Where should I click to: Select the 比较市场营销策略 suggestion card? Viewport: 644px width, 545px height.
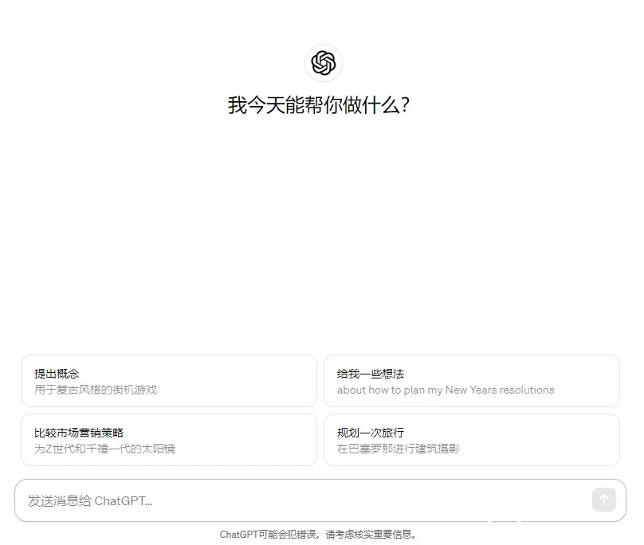[169, 440]
